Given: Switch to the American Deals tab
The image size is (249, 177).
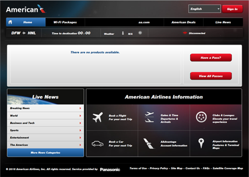Looking at the screenshot, I should (x=183, y=22).
